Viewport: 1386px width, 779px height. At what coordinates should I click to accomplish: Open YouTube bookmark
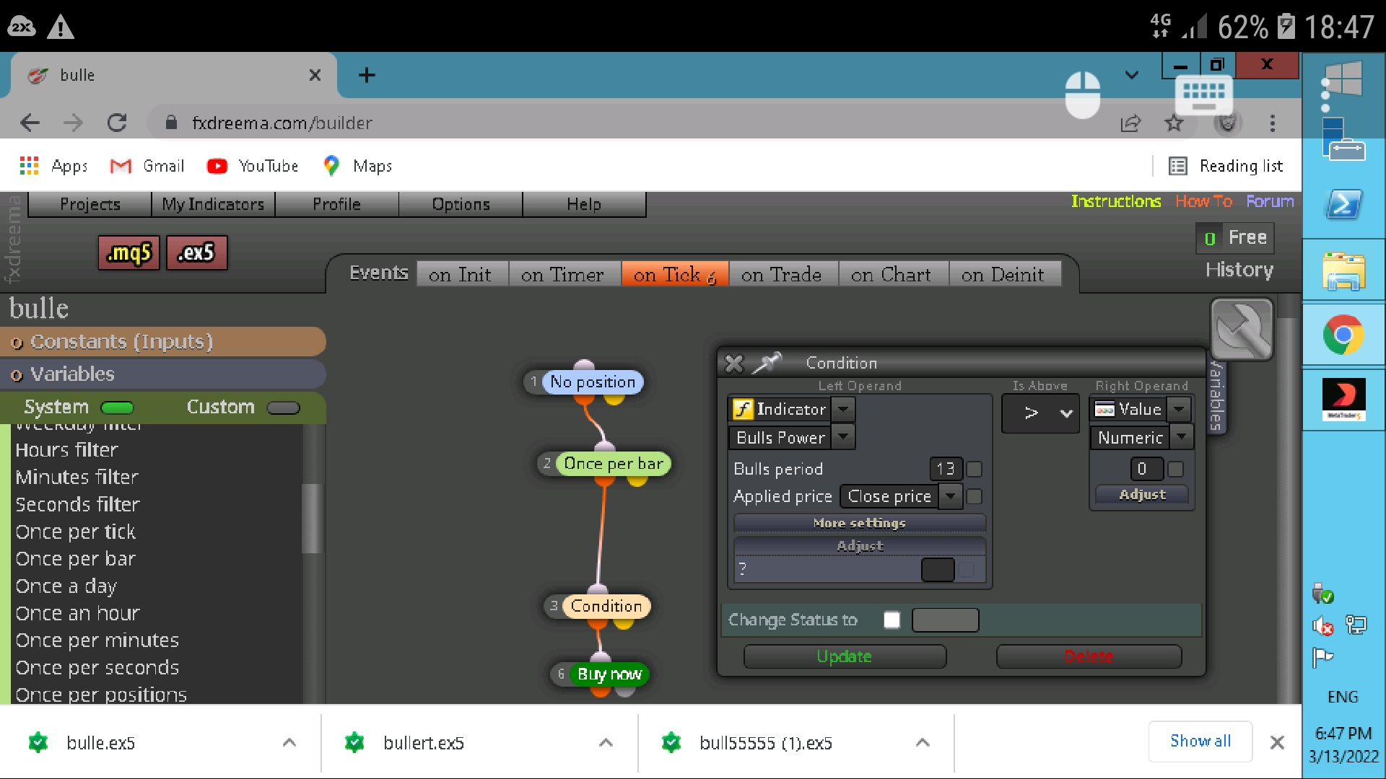(253, 166)
